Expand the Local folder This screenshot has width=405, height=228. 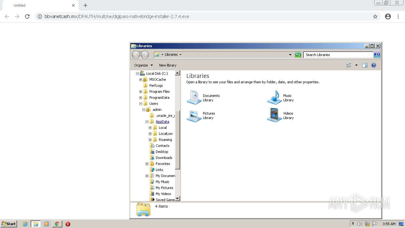point(150,128)
